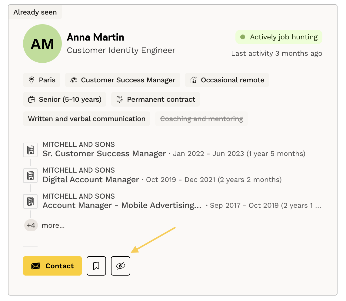The height and width of the screenshot is (301, 346).
Task: Click the building icon beside Sr. Customer Success Manager
Action: coord(30,150)
